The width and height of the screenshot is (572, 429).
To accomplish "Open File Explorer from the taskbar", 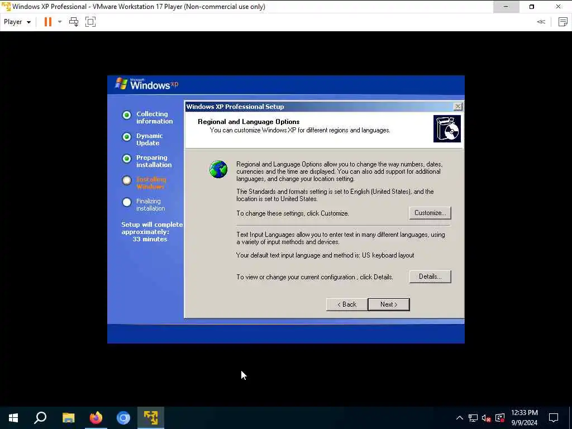I will pyautogui.click(x=68, y=418).
